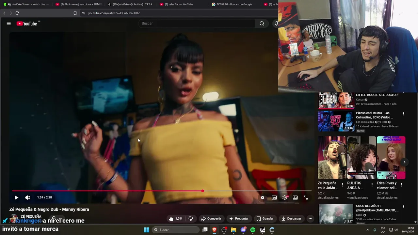Open the LITTLE BOOGIE & EL DOCTOR thumbnail

(x=336, y=101)
